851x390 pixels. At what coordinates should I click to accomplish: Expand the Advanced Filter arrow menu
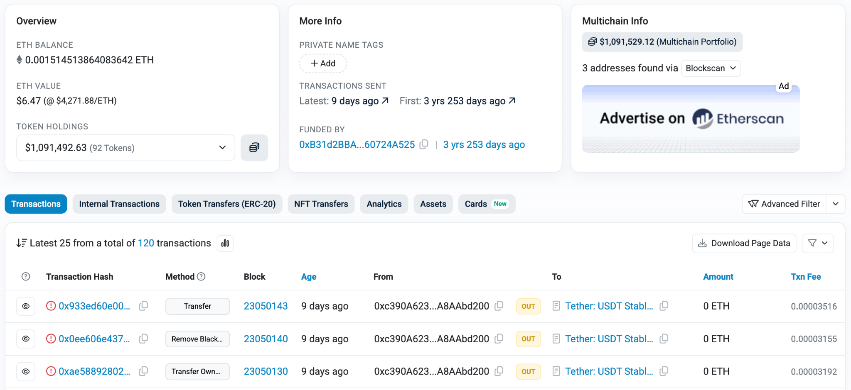point(835,204)
